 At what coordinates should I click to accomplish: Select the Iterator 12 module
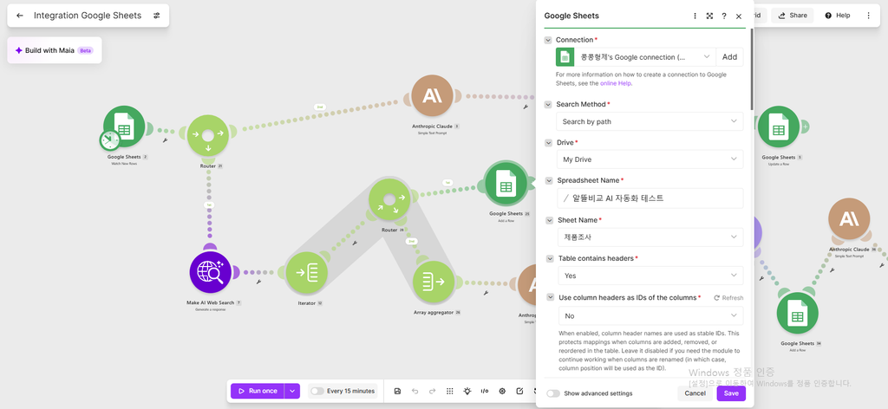click(x=306, y=273)
